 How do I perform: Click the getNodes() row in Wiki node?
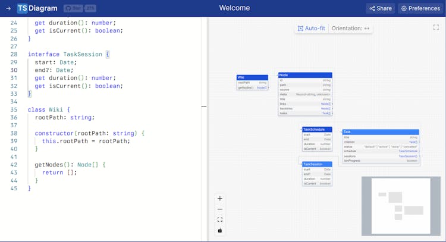tap(252, 87)
